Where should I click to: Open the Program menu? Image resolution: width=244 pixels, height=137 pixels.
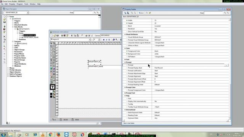pyautogui.click(x=19, y=4)
